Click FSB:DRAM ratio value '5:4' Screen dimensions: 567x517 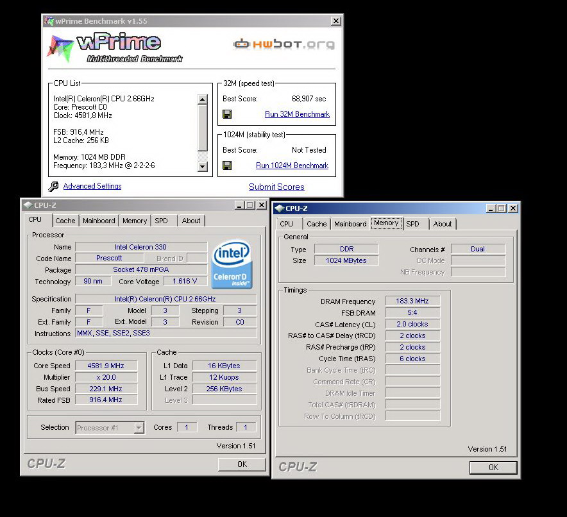[412, 313]
